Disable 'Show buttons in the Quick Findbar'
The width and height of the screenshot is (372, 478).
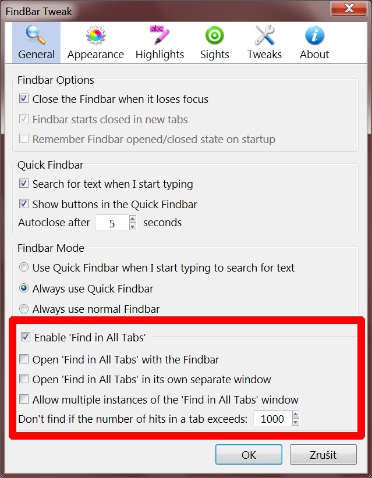tap(24, 204)
